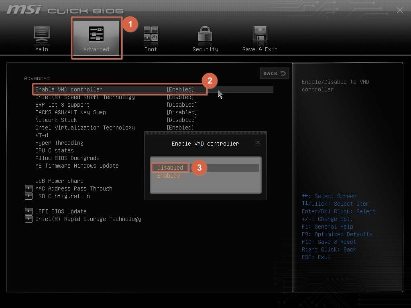Open the Boot menu icon
Image resolution: width=411 pixels, height=308 pixels.
(x=151, y=35)
